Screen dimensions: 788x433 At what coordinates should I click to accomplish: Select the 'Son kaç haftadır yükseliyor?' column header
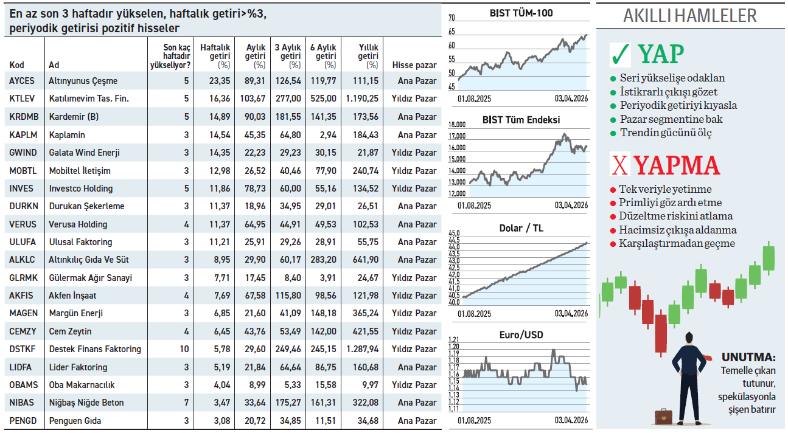[x=170, y=55]
